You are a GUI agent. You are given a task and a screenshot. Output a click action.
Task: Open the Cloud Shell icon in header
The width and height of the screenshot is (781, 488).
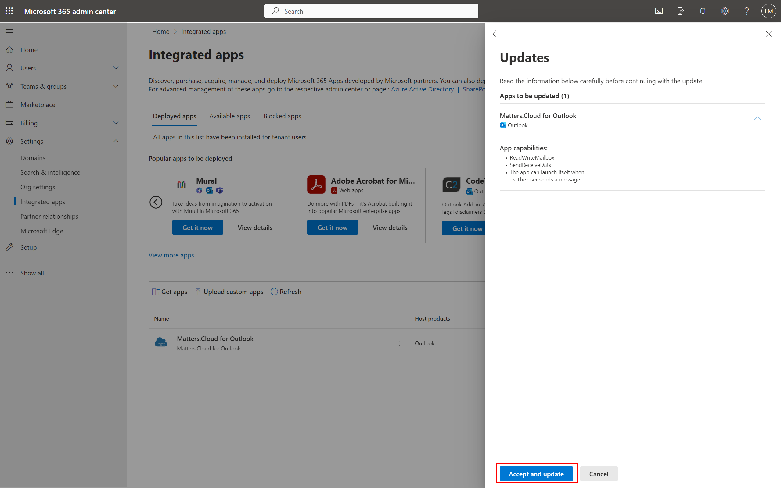(x=659, y=11)
